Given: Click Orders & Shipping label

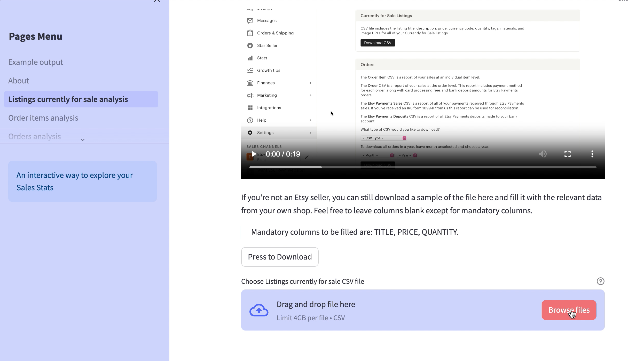Looking at the screenshot, I should pyautogui.click(x=275, y=33).
